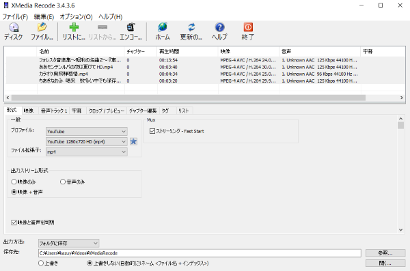
Task: Open the Help (ヘルプ) question mark icon
Action: (x=219, y=31)
